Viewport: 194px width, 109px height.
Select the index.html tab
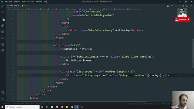(13, 6)
